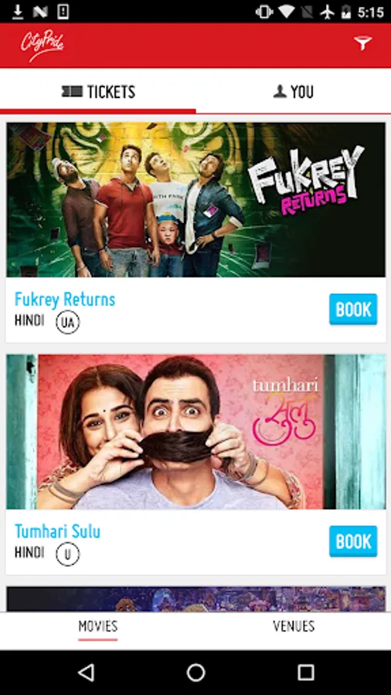391x695 pixels.
Task: Tap the ticket icon beside TICKETS
Action: pos(72,92)
